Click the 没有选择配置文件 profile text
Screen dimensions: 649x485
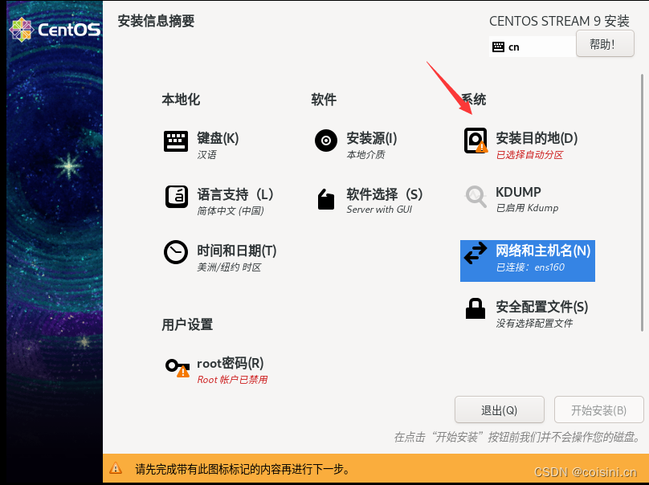click(534, 323)
